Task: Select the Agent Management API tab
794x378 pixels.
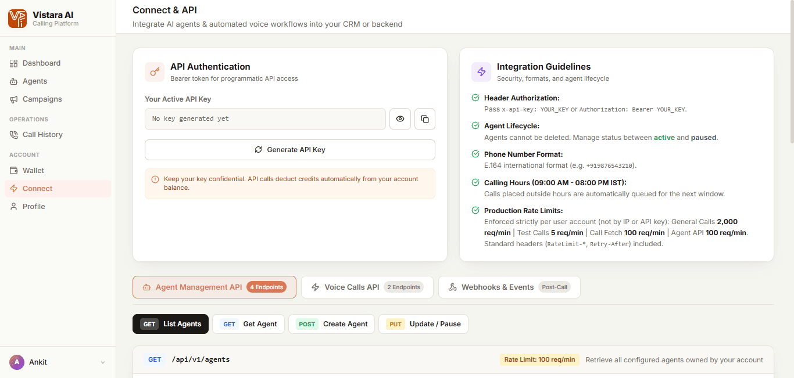Action: click(x=214, y=287)
